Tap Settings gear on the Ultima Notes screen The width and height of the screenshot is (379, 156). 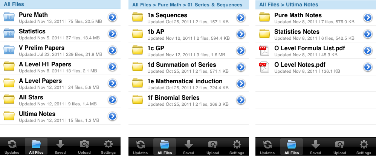click(364, 147)
